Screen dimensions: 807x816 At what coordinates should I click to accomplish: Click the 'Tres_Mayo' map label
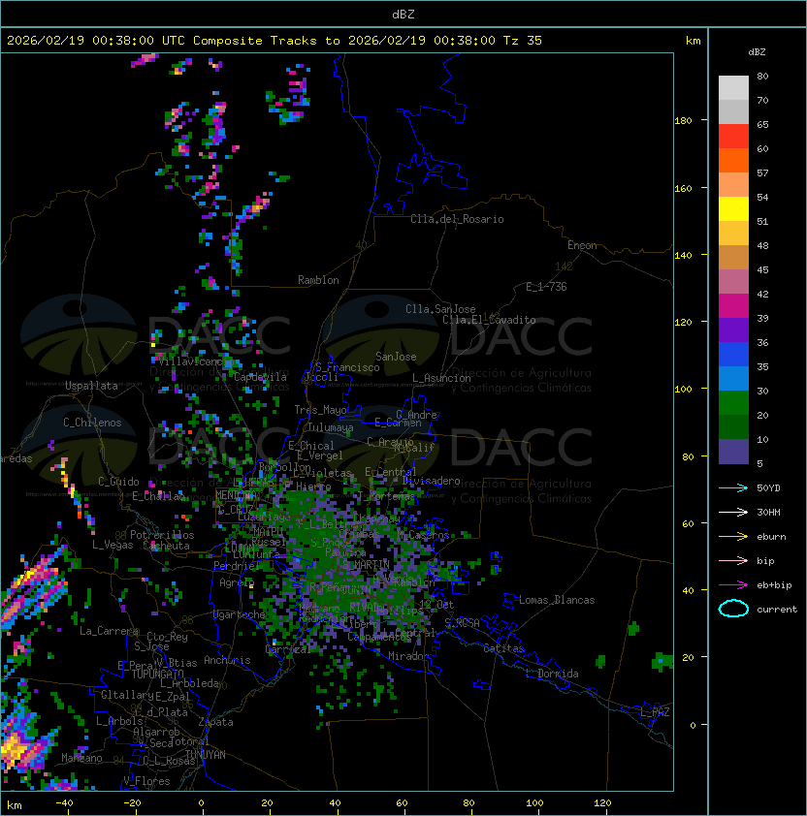tap(320, 410)
